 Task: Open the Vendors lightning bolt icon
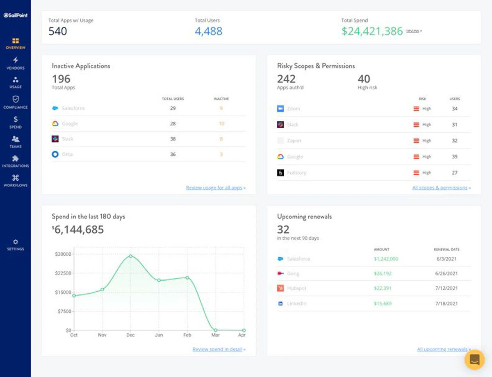[x=16, y=60]
